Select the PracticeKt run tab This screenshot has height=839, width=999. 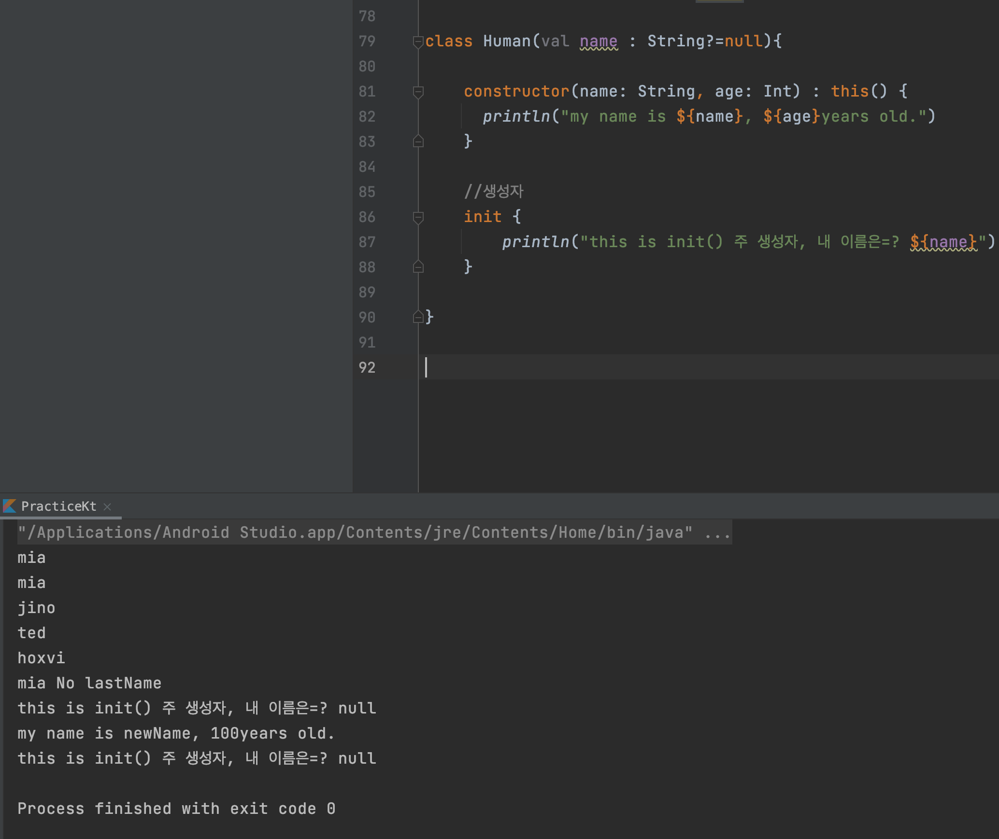[58, 506]
